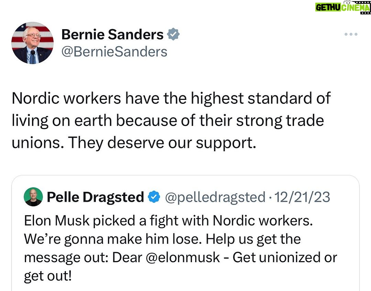
Task: Open the quoted tweet about Elon Musk
Action: (185, 233)
